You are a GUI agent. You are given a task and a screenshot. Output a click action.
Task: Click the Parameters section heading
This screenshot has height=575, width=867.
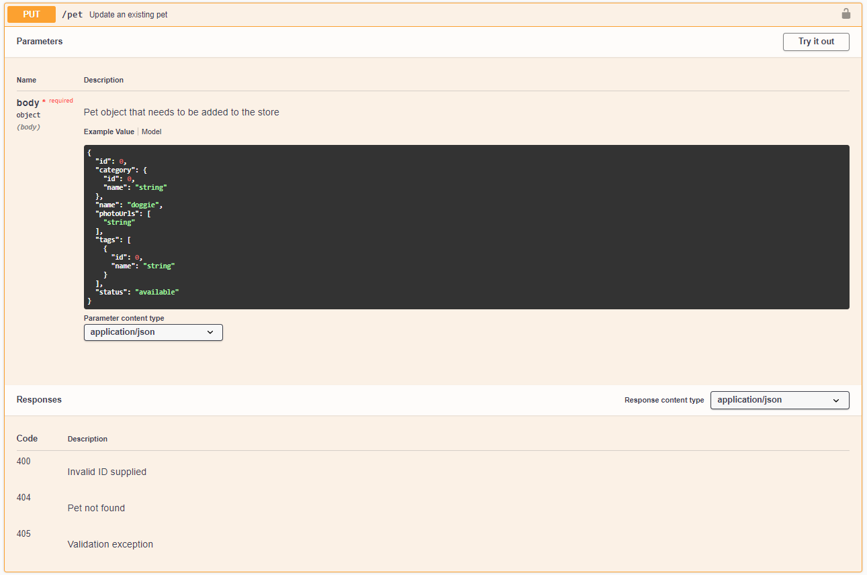(40, 41)
